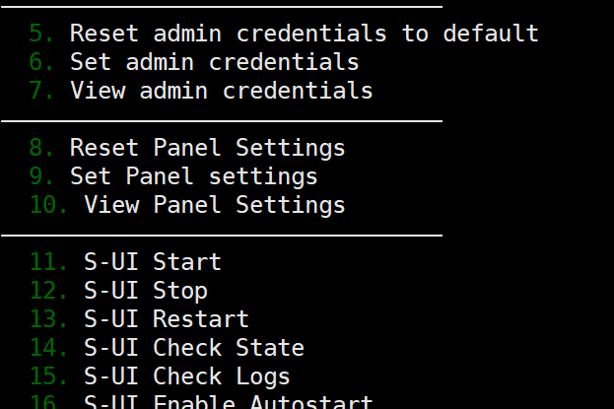Open the 'S-UI Check Logs' entry

pyautogui.click(x=186, y=376)
